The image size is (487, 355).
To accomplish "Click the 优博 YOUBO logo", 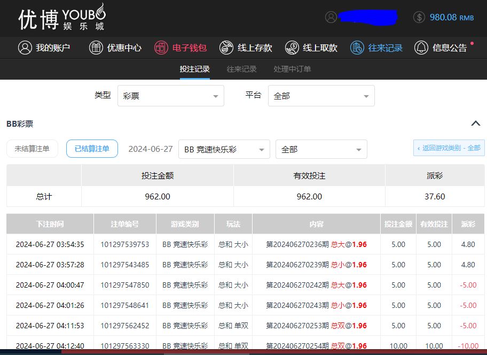I will 62,18.
